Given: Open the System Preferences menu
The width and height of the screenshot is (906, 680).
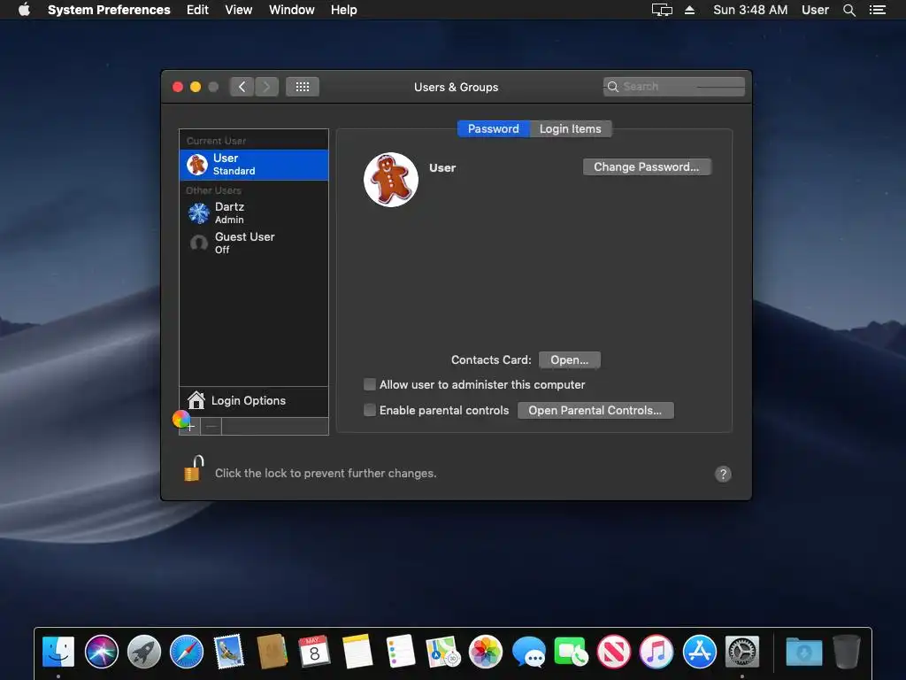Looking at the screenshot, I should pyautogui.click(x=109, y=10).
